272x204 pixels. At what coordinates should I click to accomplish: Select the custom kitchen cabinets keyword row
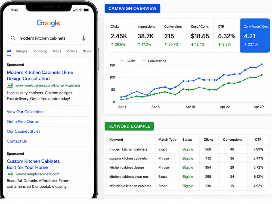point(188,158)
